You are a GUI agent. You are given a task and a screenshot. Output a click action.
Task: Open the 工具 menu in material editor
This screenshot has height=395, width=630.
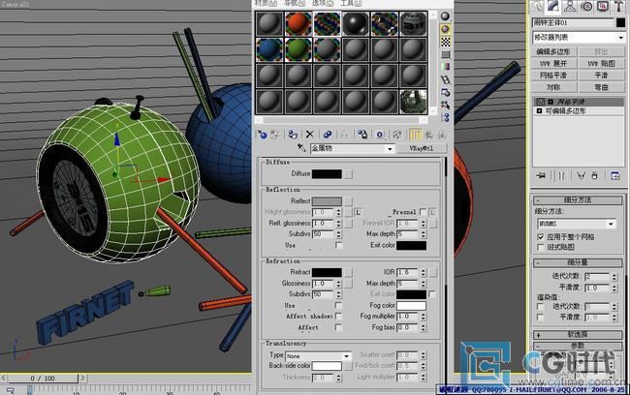pyautogui.click(x=351, y=3)
